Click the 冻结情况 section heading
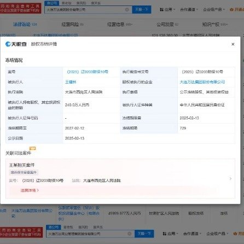244x244 pixels. point(14,60)
